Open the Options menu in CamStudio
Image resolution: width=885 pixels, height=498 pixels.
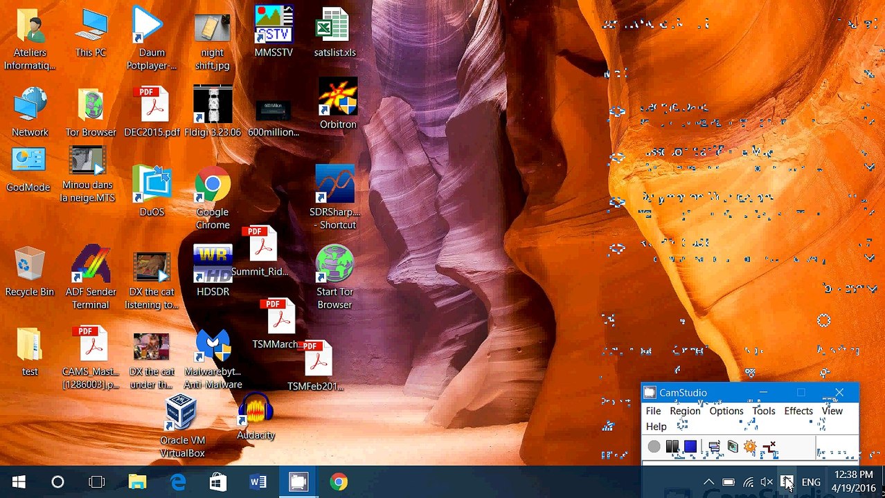pyautogui.click(x=726, y=411)
